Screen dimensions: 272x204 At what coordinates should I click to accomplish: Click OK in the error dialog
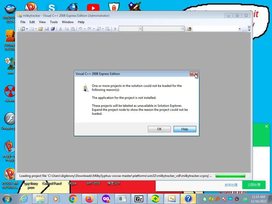click(x=159, y=129)
